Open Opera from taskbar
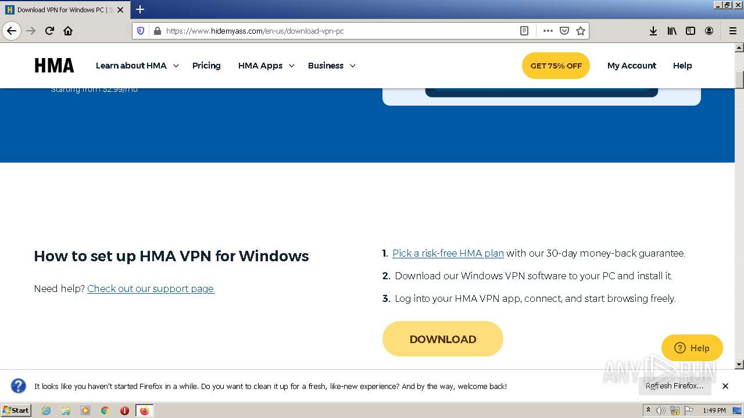This screenshot has width=744, height=418. pos(124,410)
